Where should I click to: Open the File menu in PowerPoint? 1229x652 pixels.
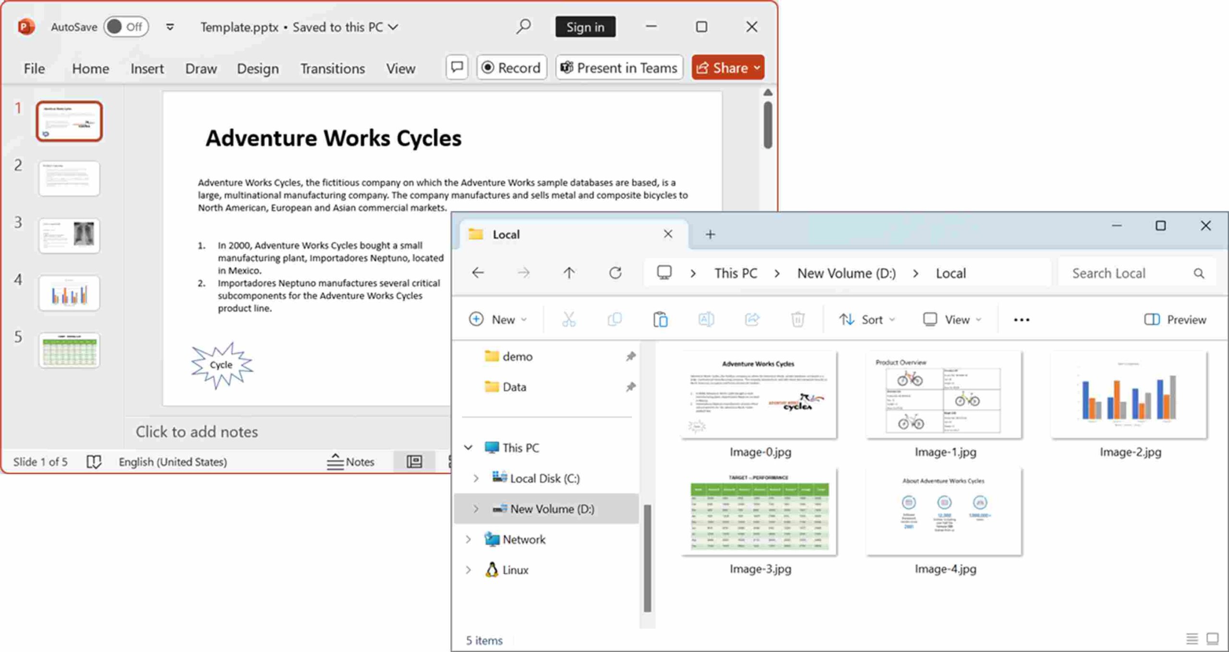[x=34, y=69]
